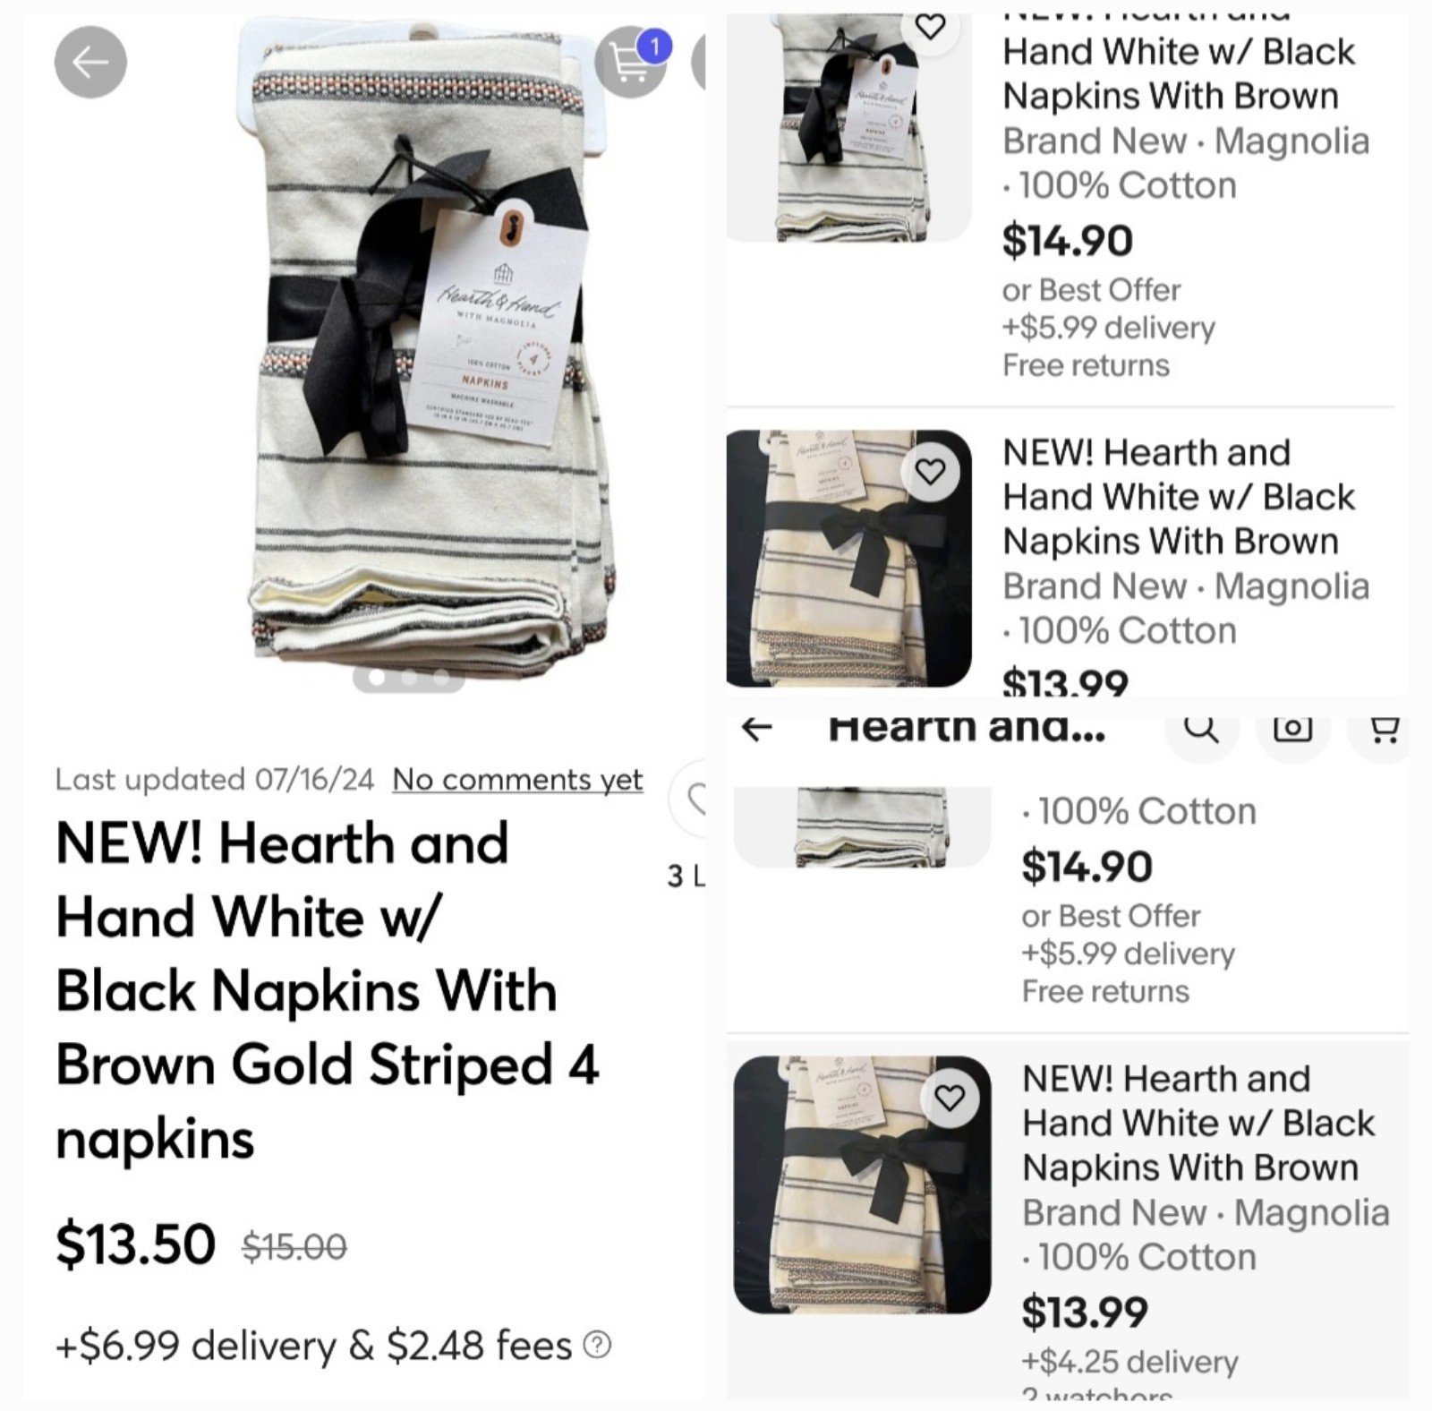This screenshot has height=1411, width=1432.
Task: Open bottom listing title NEW! Hearth and Hand
Action: click(x=1198, y=1123)
